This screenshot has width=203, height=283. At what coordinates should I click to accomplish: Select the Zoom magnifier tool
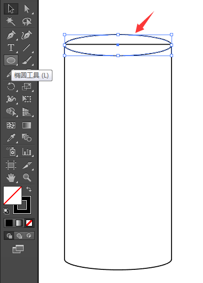(27, 178)
